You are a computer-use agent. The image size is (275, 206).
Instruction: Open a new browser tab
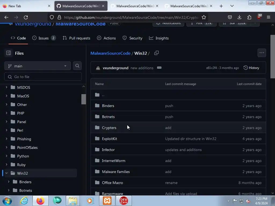(221, 6)
